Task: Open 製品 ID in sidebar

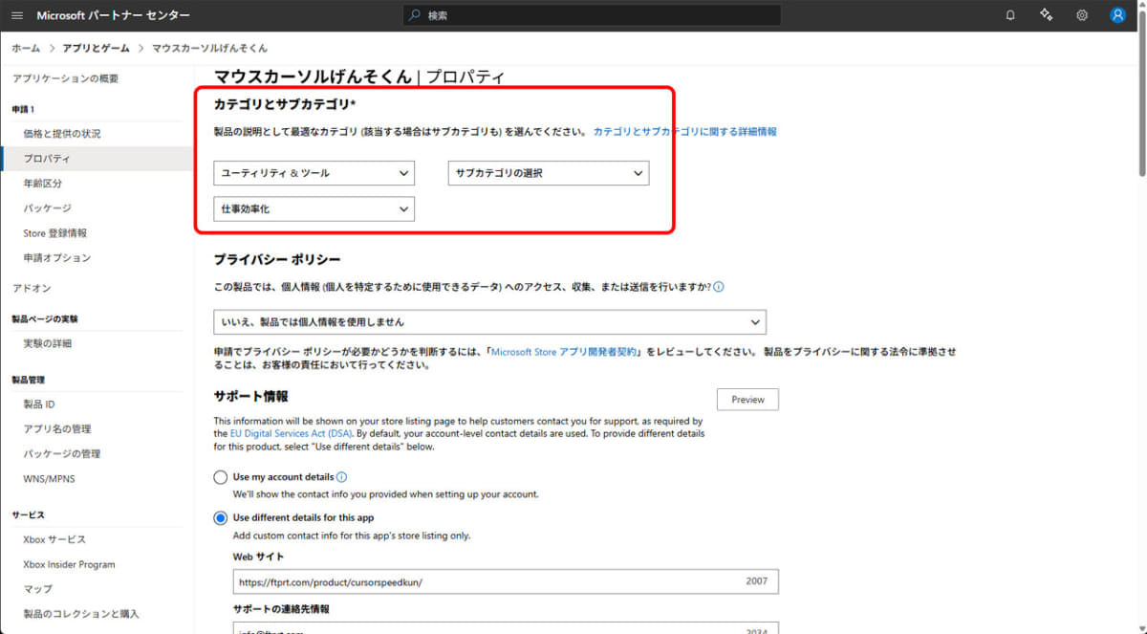Action: [39, 404]
